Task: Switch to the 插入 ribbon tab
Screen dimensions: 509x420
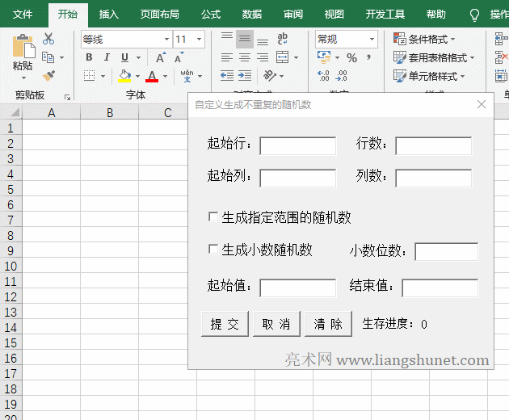Action: click(x=108, y=15)
